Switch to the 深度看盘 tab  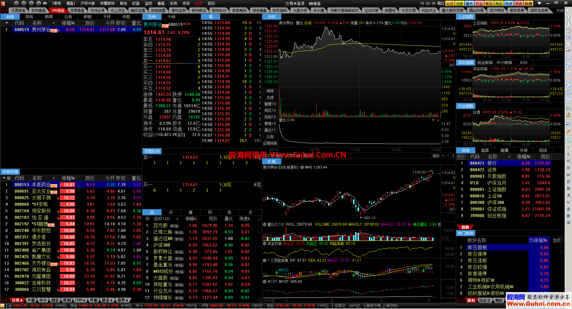click(x=77, y=10)
